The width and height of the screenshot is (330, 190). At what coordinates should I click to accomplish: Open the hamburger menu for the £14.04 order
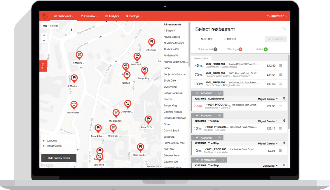pos(280,75)
